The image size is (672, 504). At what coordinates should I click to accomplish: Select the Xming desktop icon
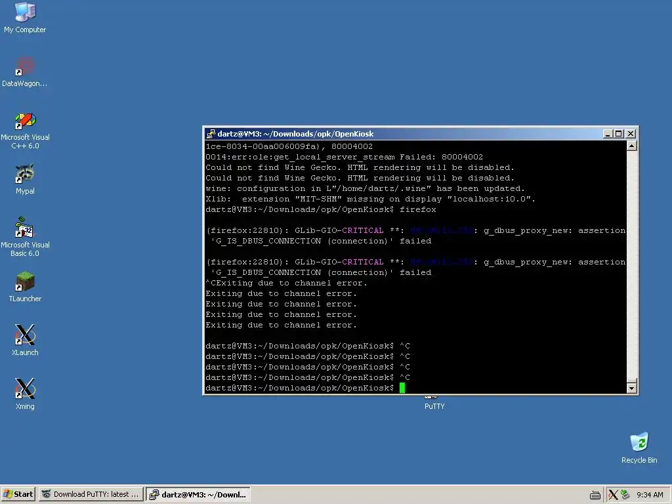[25, 394]
